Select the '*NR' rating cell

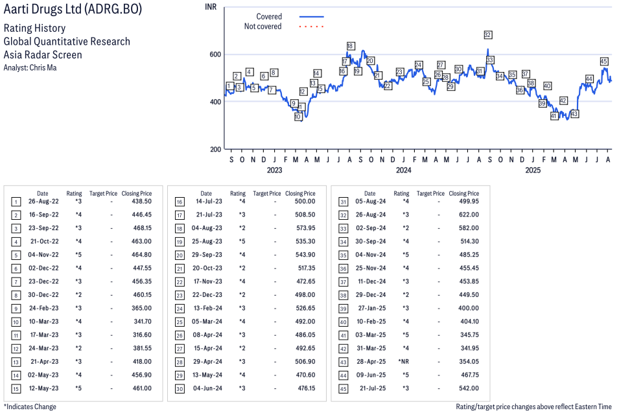404,362
